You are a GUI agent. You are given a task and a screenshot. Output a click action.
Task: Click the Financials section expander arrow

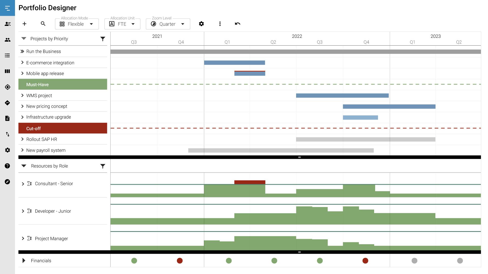point(23,261)
